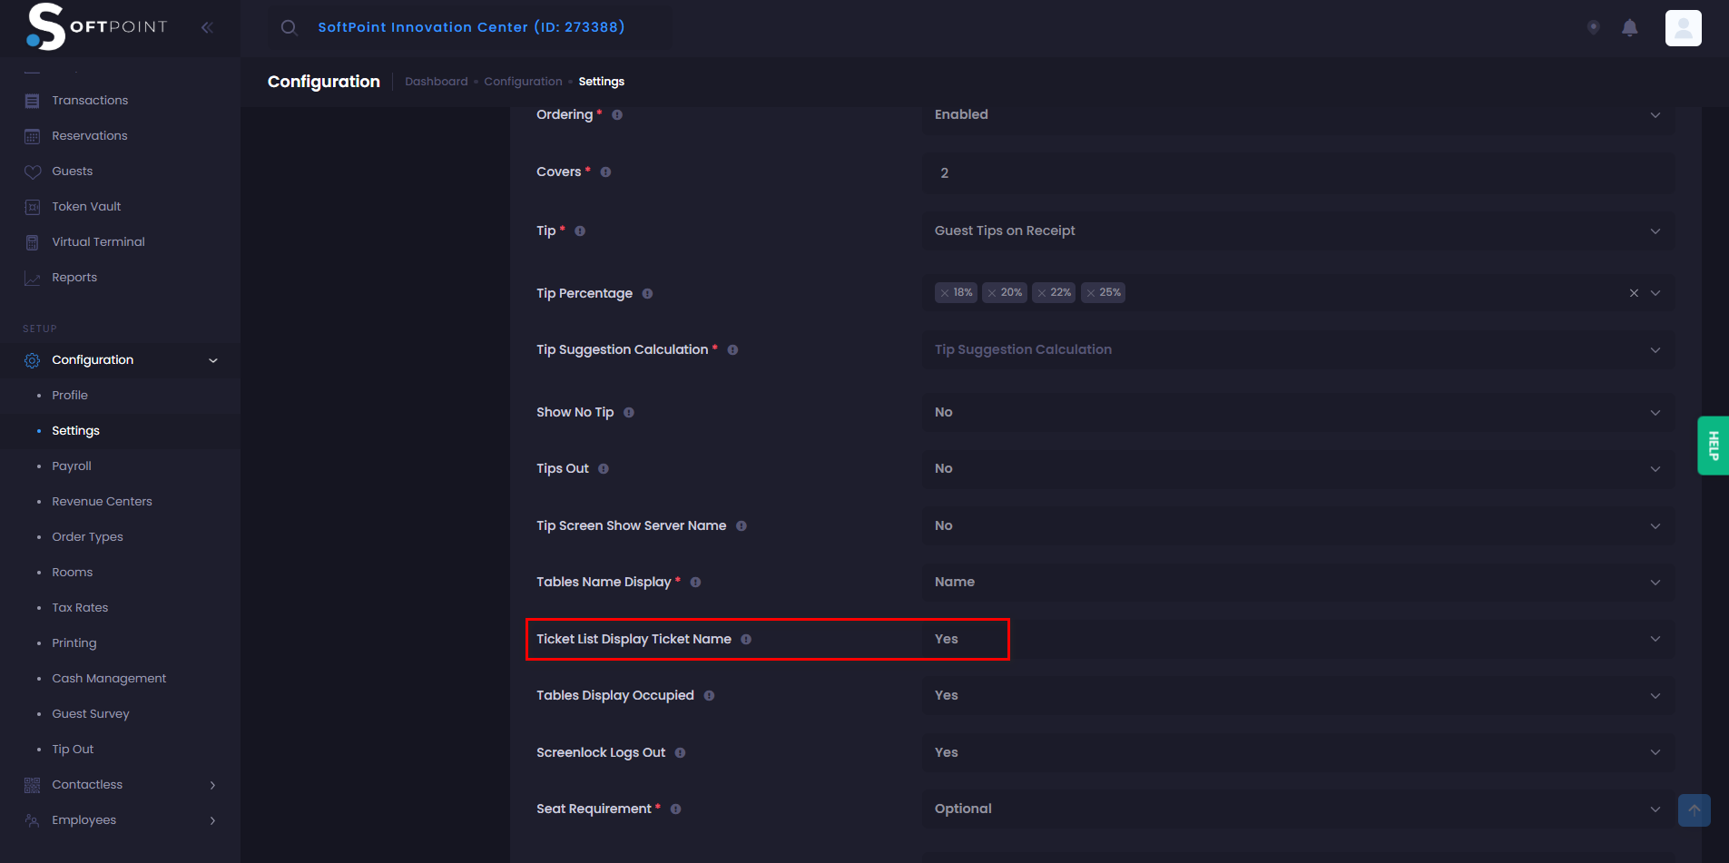
Task: Open the Tip Suggestion Calculation dropdown
Action: 1298,349
